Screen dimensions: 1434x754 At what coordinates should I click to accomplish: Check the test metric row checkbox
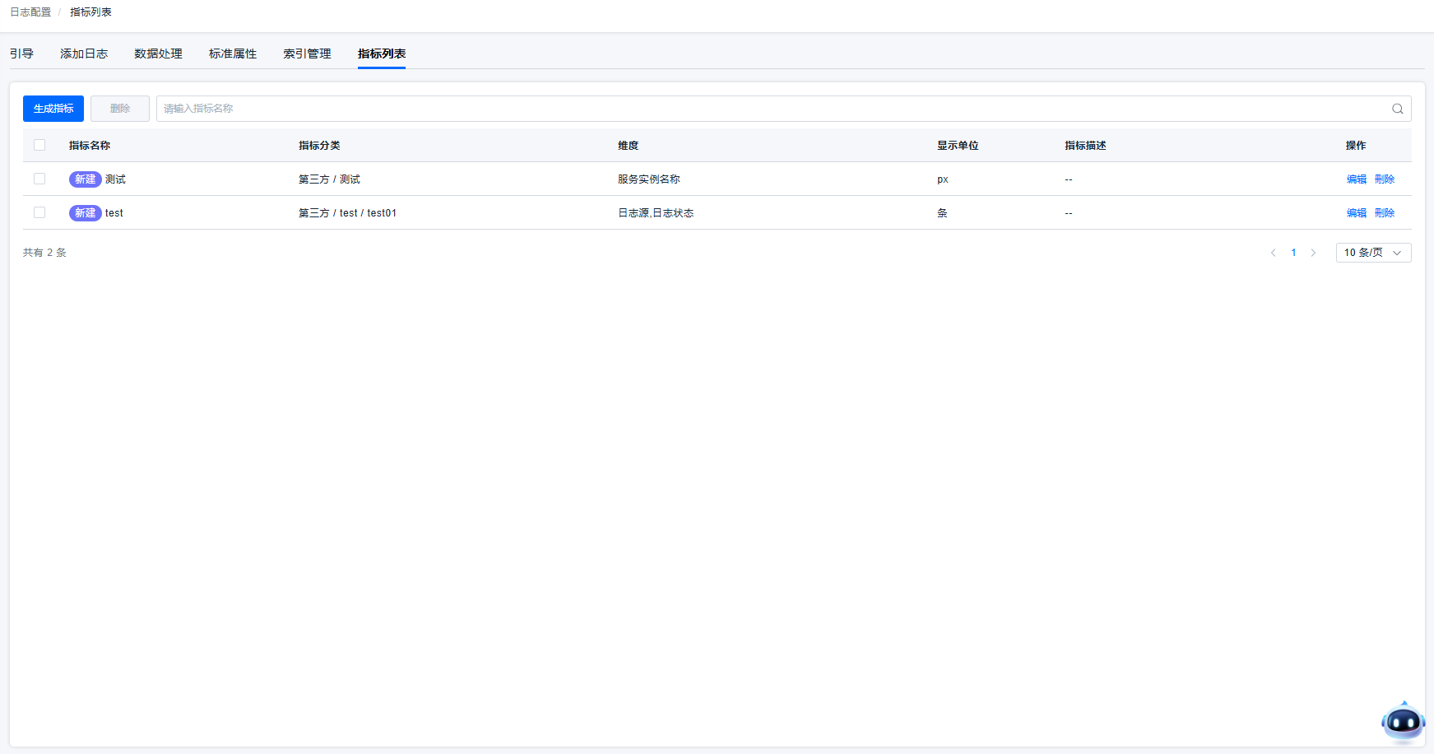[x=39, y=213]
